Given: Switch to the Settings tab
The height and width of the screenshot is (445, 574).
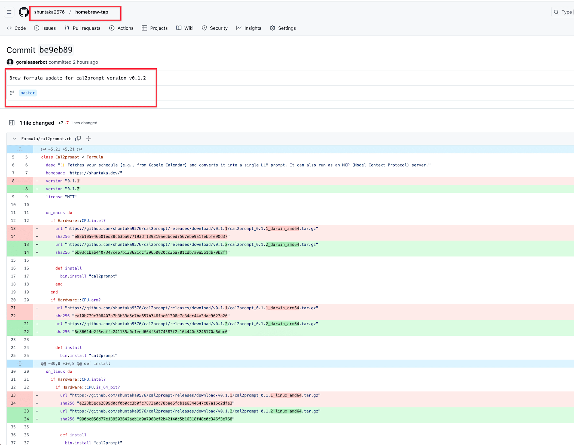Looking at the screenshot, I should point(283,28).
